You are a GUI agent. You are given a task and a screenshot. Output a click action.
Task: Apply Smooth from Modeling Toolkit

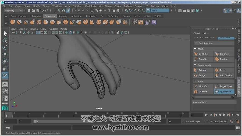coord(203,59)
